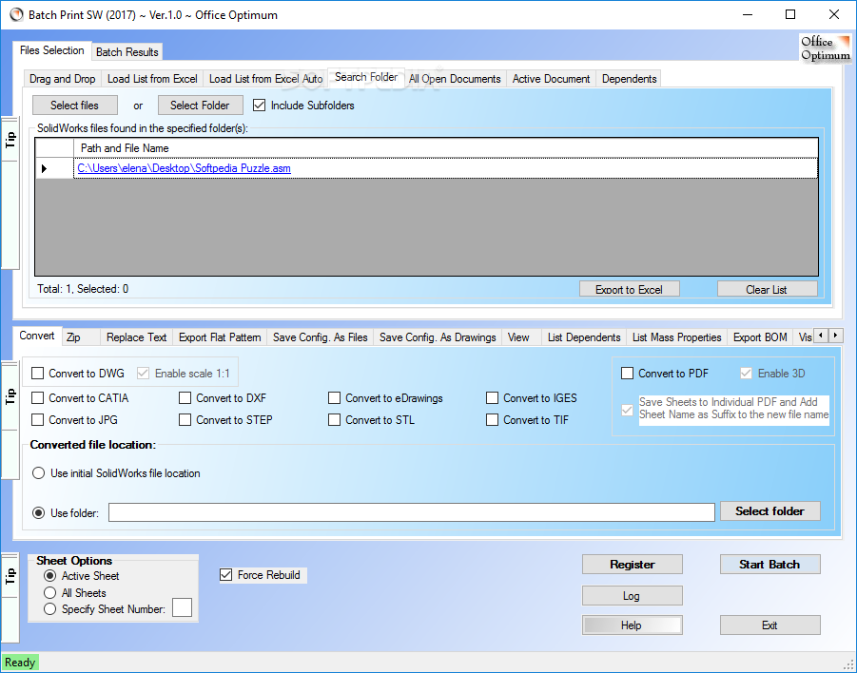Open List Mass Properties tab
This screenshot has width=857, height=673.
coord(677,337)
